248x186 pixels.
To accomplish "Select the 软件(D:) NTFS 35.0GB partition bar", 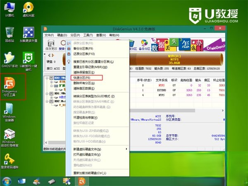I will coord(176,60).
